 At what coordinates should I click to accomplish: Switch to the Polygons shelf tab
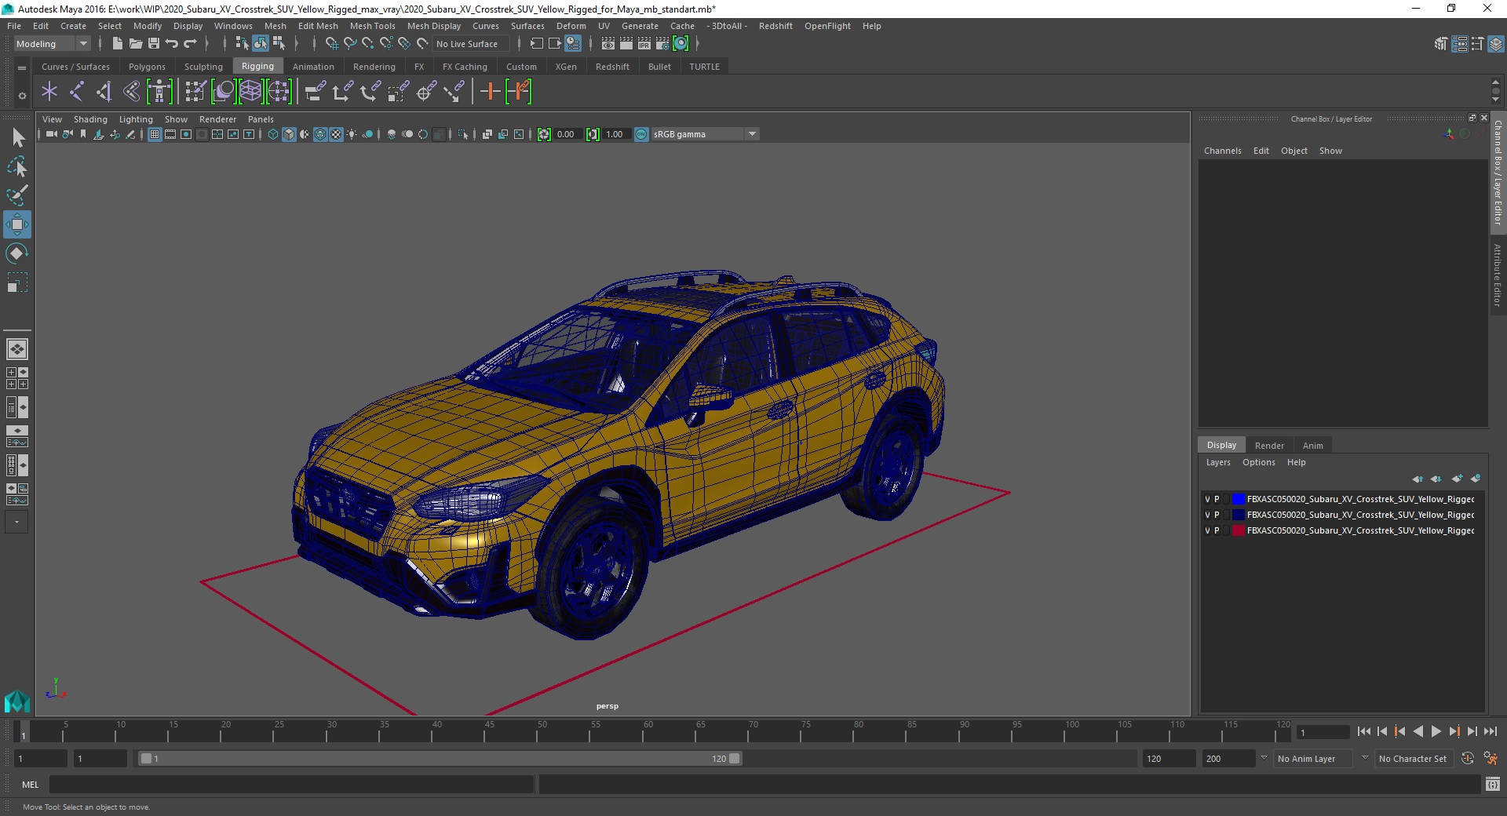147,67
